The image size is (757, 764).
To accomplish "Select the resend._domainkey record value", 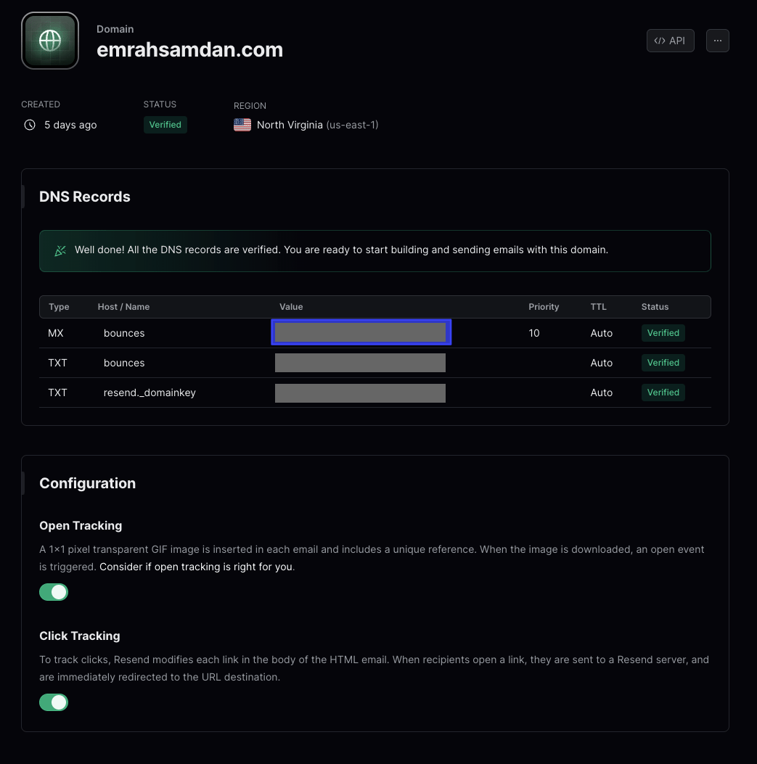I will click(x=360, y=393).
